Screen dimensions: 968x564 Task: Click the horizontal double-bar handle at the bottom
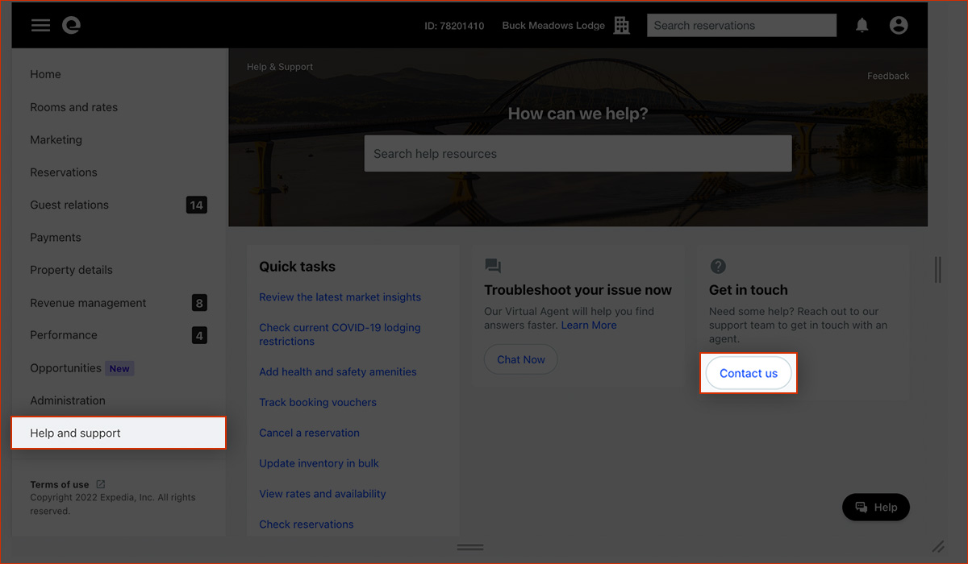(x=470, y=547)
